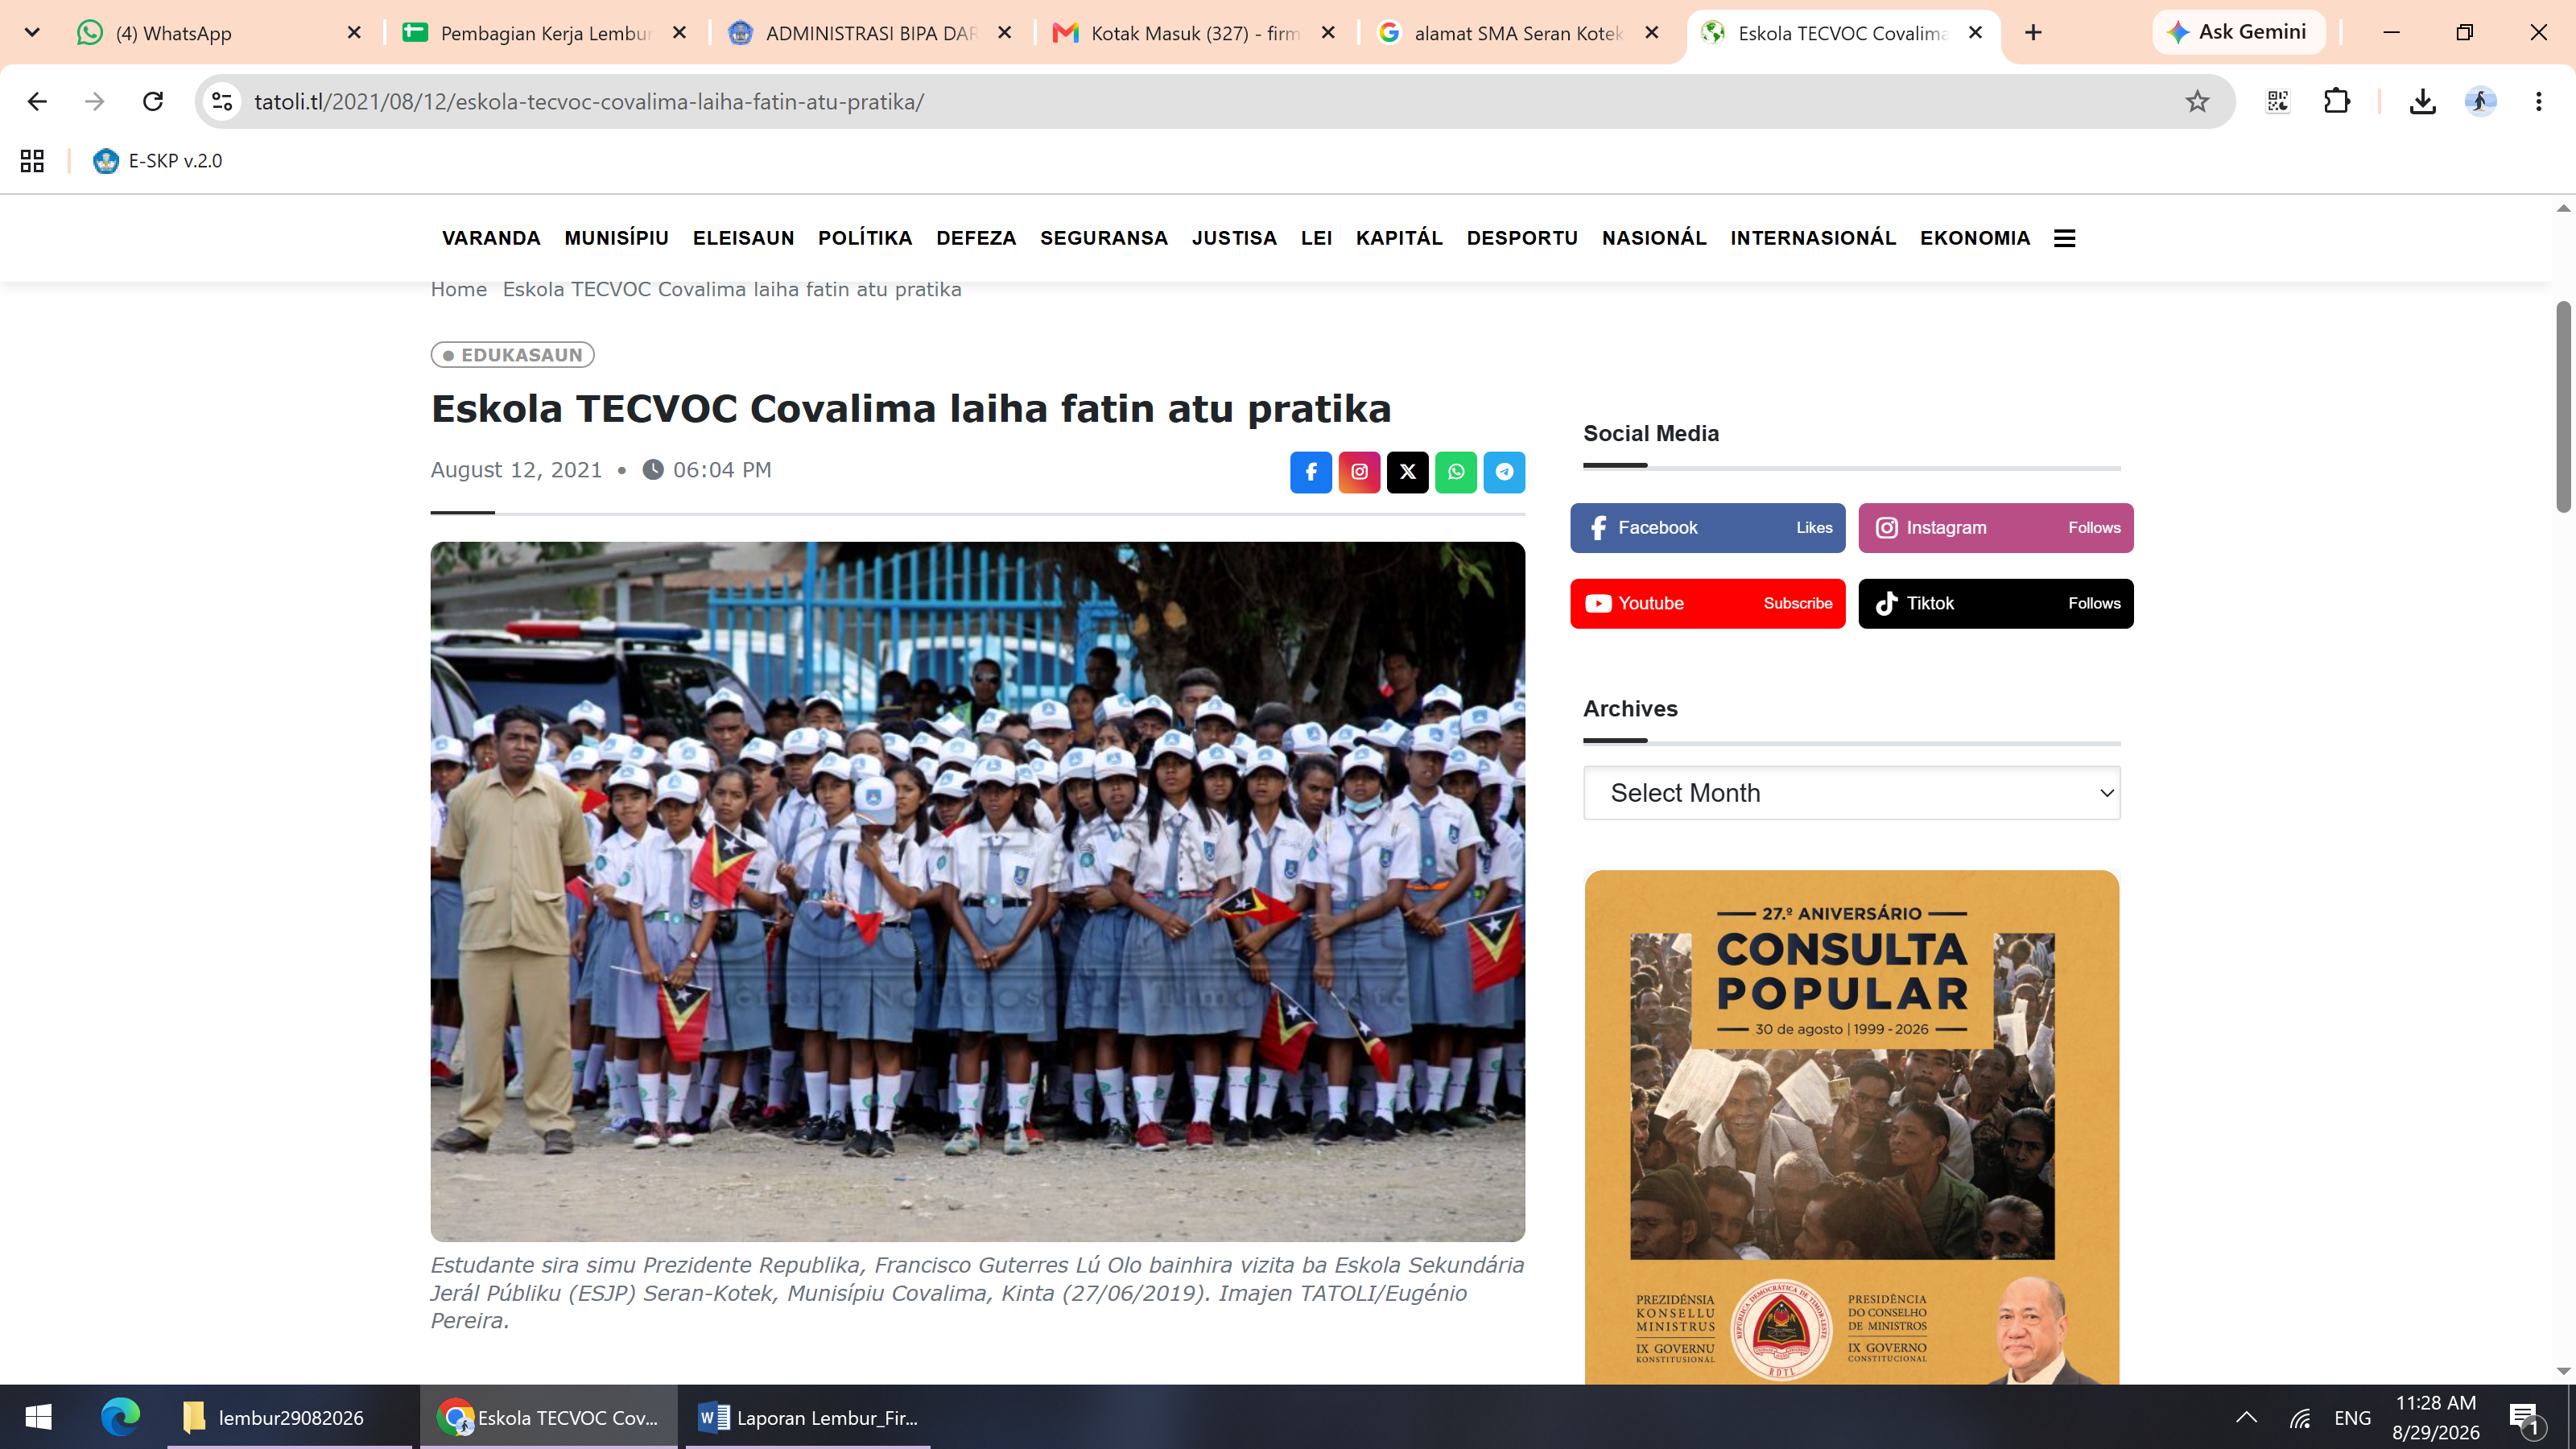Open the tab search dropdown arrow
Image resolution: width=2576 pixels, height=1449 pixels.
pos(32,33)
